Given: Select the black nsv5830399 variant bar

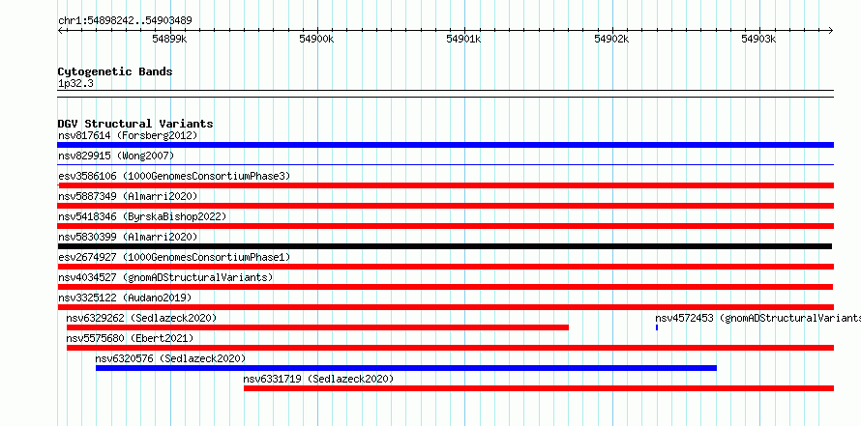Looking at the screenshot, I should pos(445,246).
